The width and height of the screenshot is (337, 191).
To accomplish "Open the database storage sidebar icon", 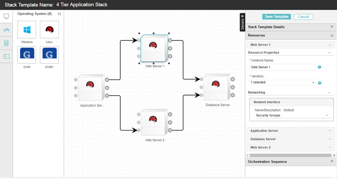I will tap(6, 43).
